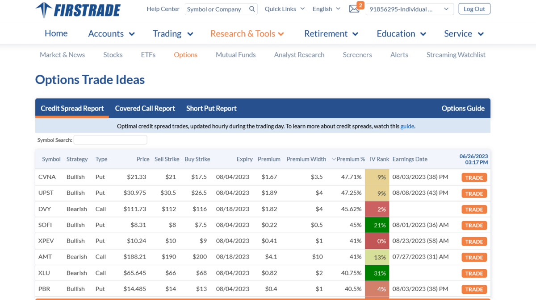This screenshot has width=536, height=300.
Task: Open the Help Center link
Action: click(x=163, y=9)
